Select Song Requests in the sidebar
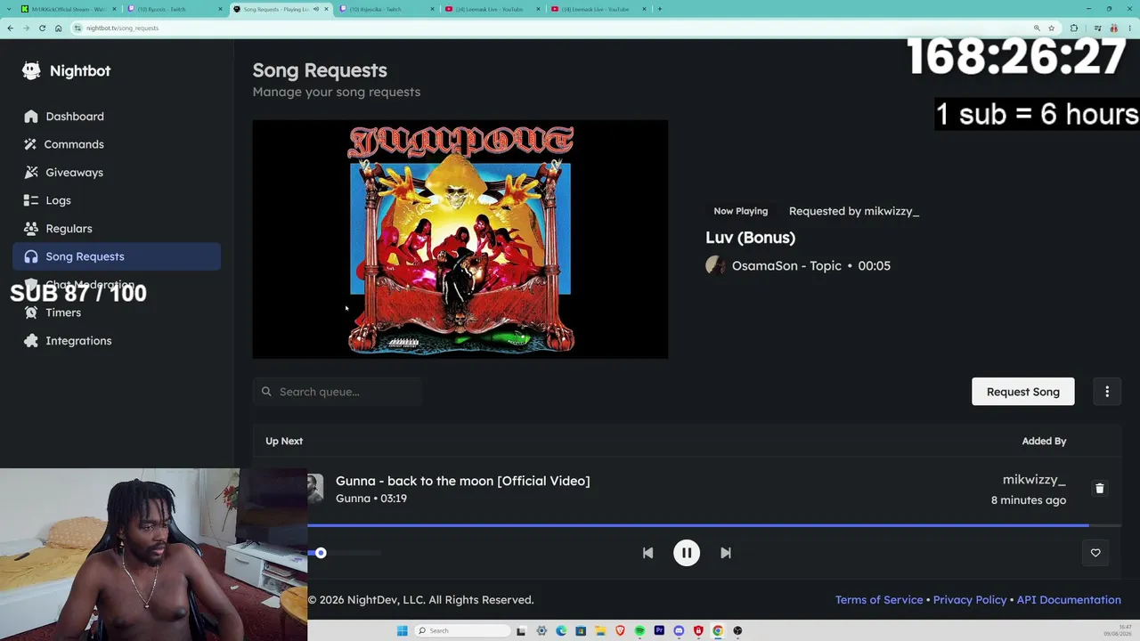Viewport: 1140px width, 641px height. (x=117, y=256)
